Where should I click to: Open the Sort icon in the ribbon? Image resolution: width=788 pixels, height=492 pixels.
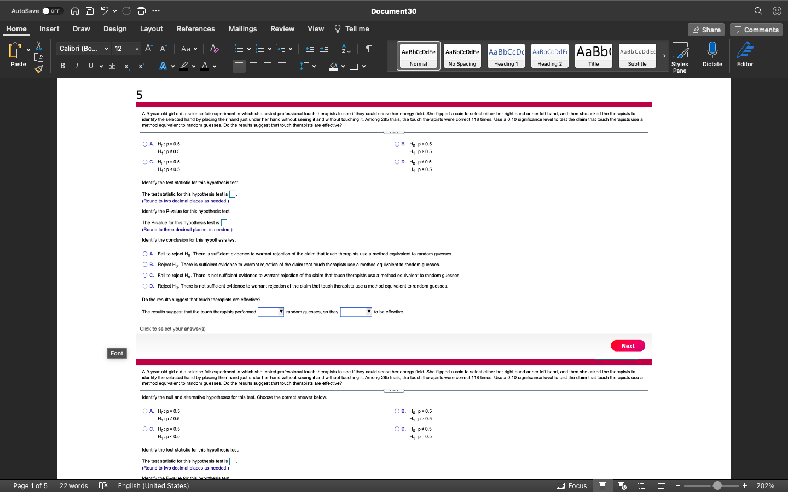(345, 48)
